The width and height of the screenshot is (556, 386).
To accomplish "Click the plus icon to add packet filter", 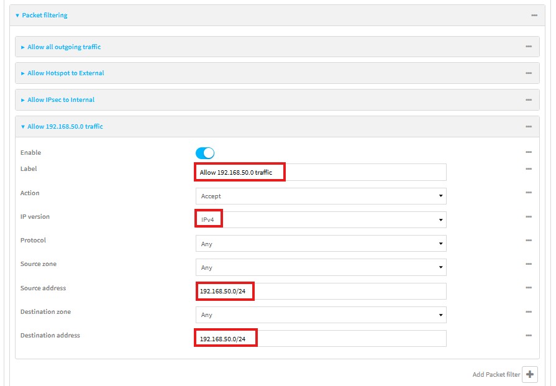I will pos(530,374).
